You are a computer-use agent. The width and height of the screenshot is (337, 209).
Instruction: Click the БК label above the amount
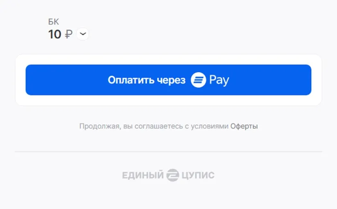(53, 22)
